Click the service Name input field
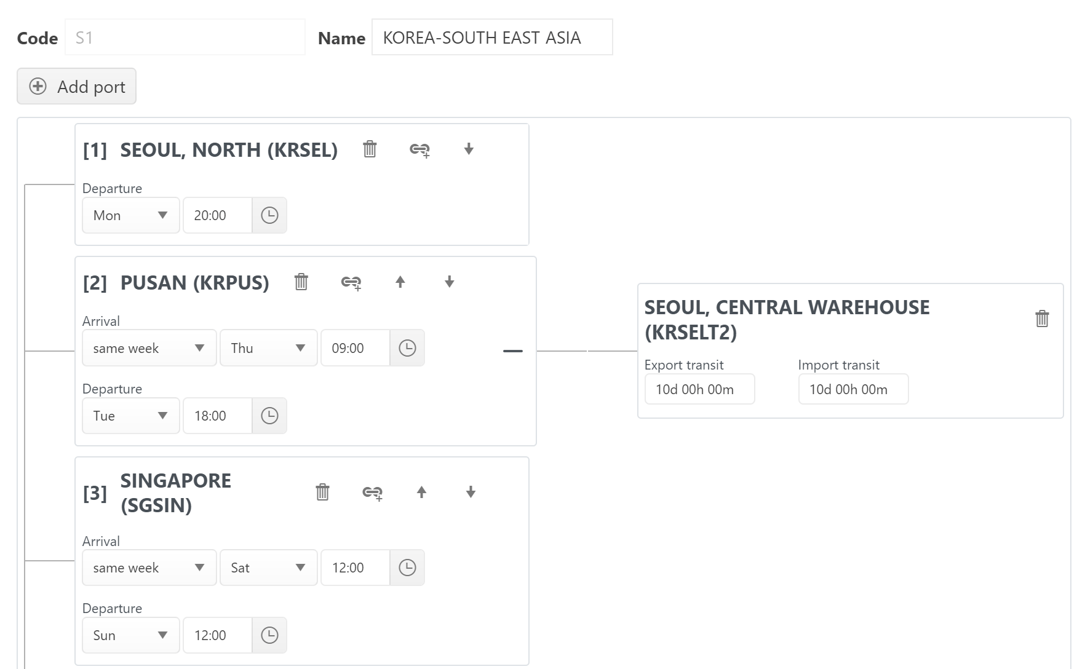This screenshot has height=669, width=1085. point(492,38)
